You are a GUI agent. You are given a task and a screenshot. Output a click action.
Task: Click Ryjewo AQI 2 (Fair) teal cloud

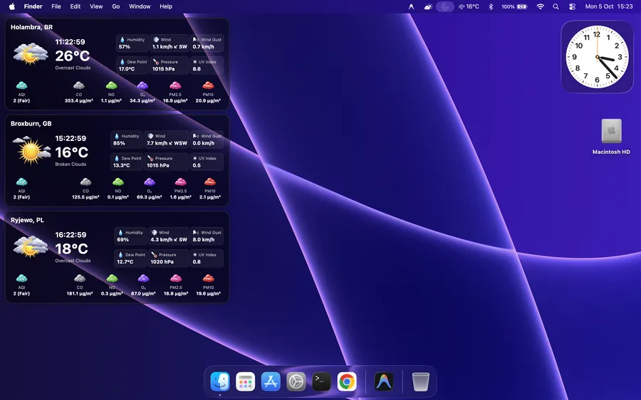pos(21,278)
